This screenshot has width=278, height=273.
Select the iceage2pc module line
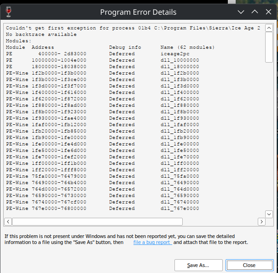click(x=174, y=54)
